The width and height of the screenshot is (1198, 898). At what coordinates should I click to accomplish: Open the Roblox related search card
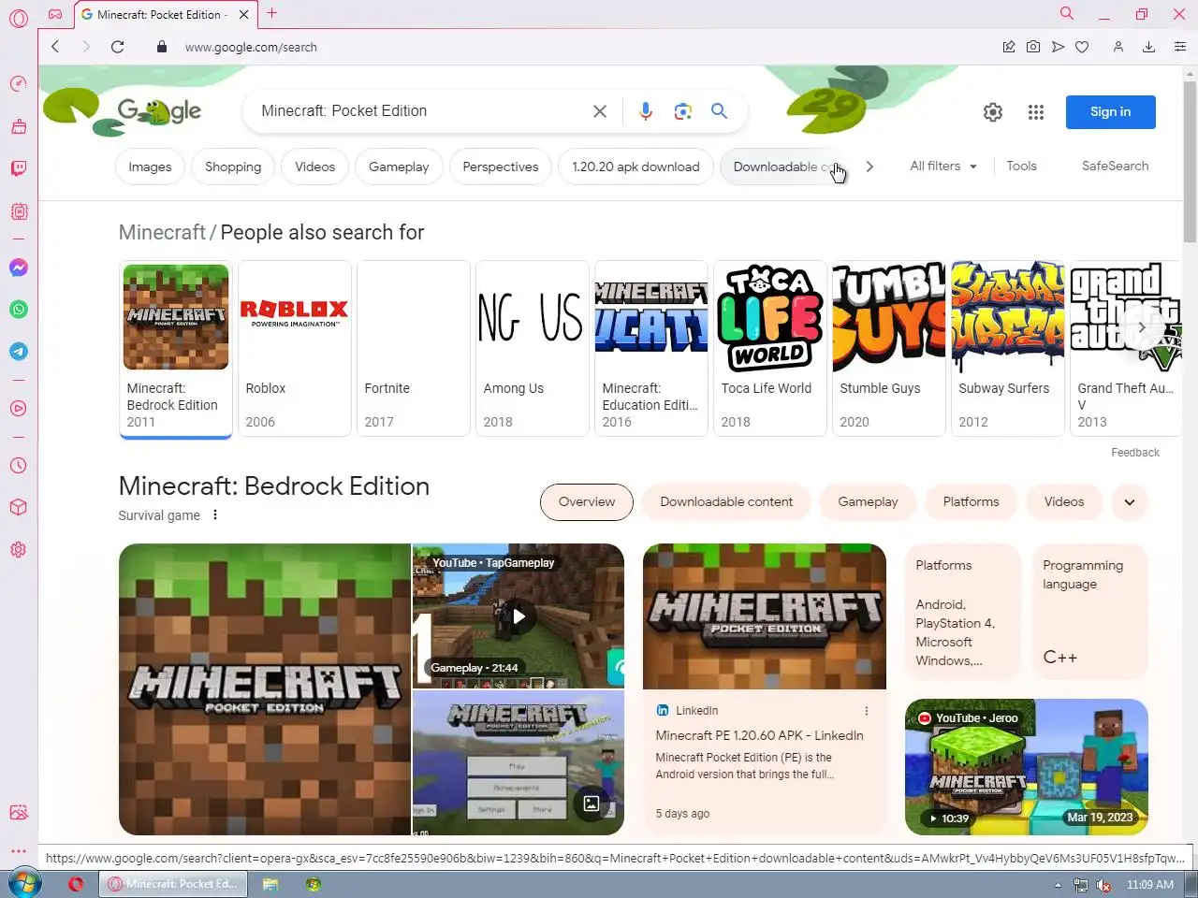295,348
